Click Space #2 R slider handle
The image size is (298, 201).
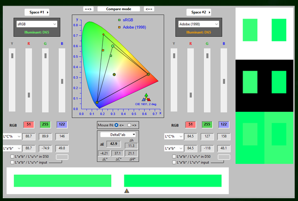point(190,95)
